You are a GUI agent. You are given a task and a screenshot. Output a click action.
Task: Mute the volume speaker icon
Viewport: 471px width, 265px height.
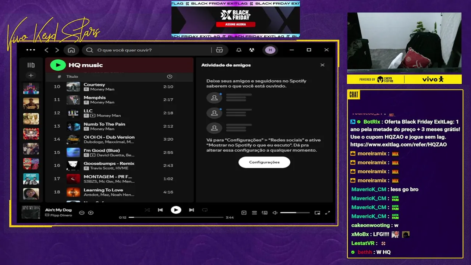(275, 213)
